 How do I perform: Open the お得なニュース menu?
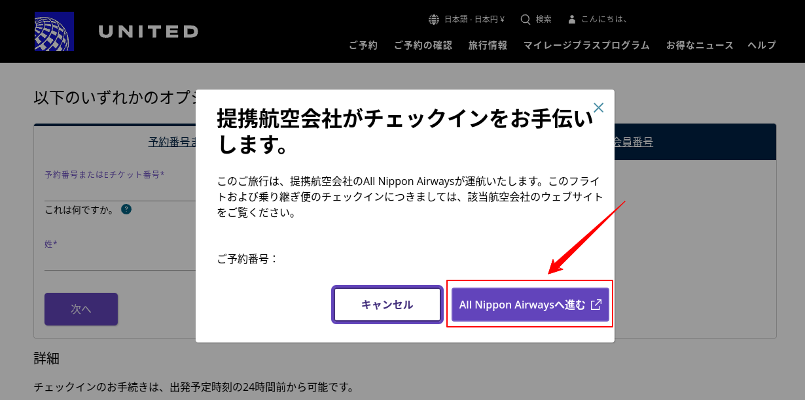[700, 45]
